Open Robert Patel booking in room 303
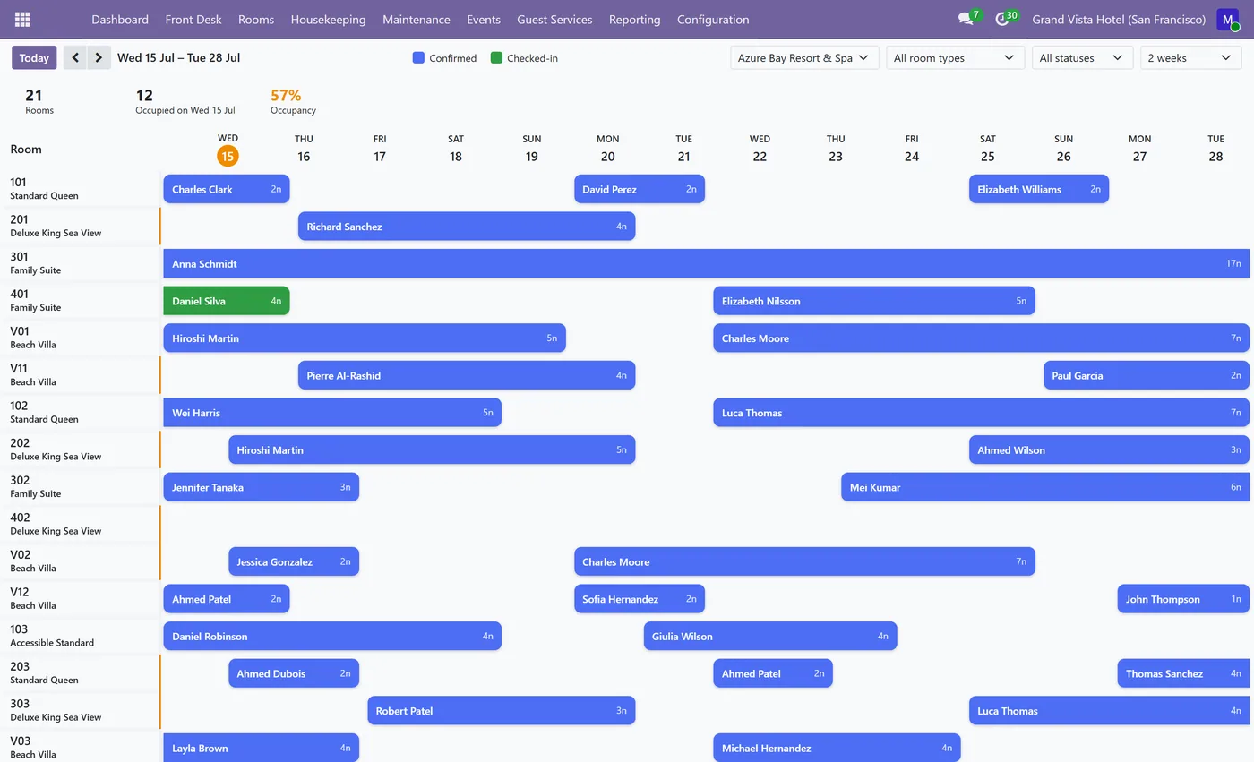Viewport: 1254px width, 762px height. pyautogui.click(x=502, y=711)
